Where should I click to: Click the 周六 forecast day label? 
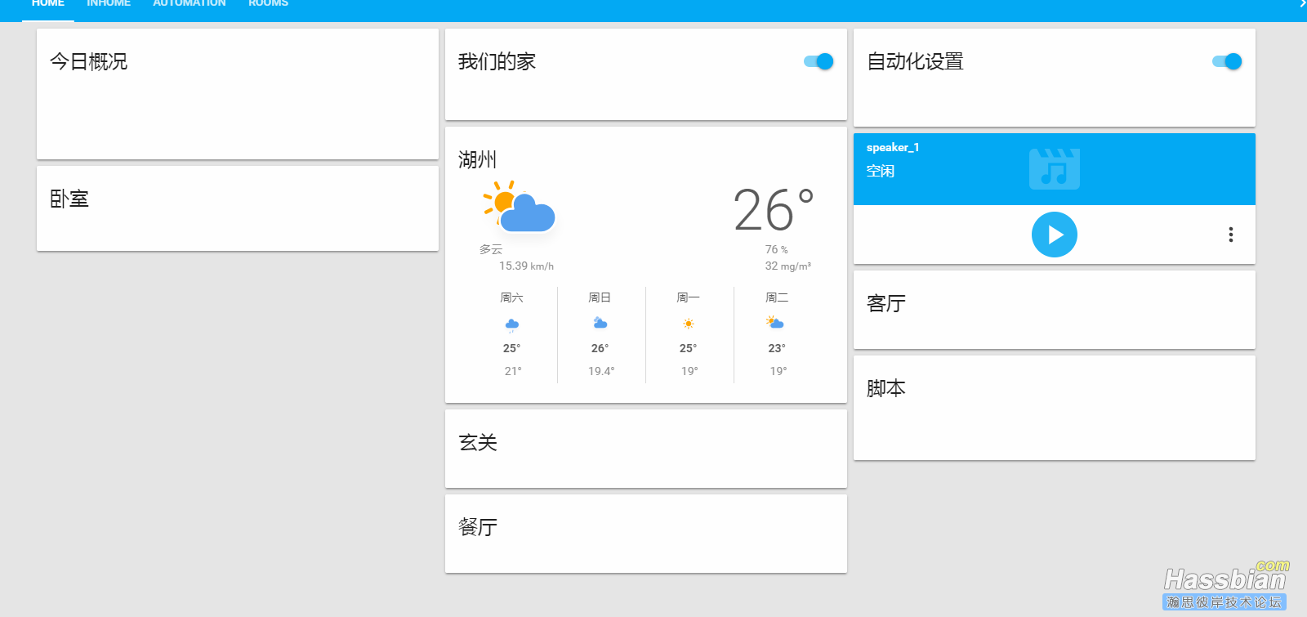512,298
